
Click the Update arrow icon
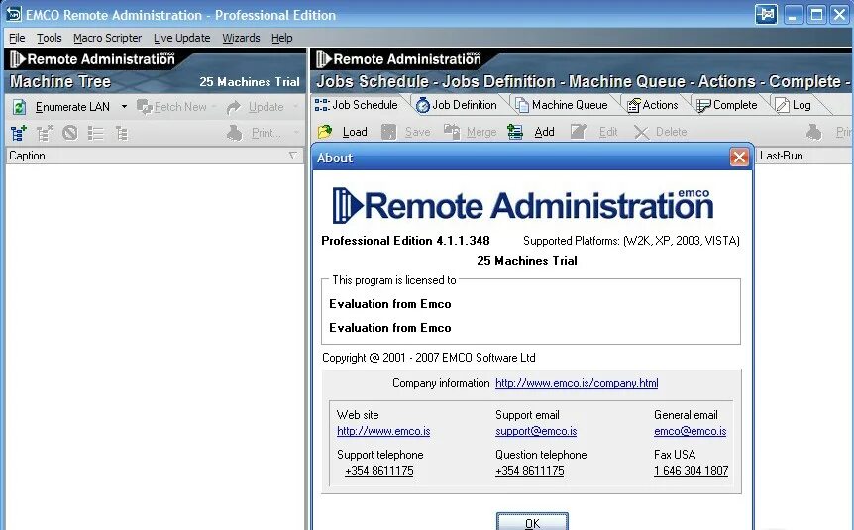point(234,107)
